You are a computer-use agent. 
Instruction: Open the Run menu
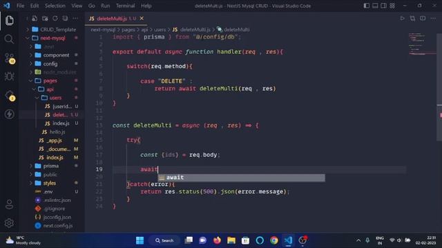pyautogui.click(x=106, y=6)
